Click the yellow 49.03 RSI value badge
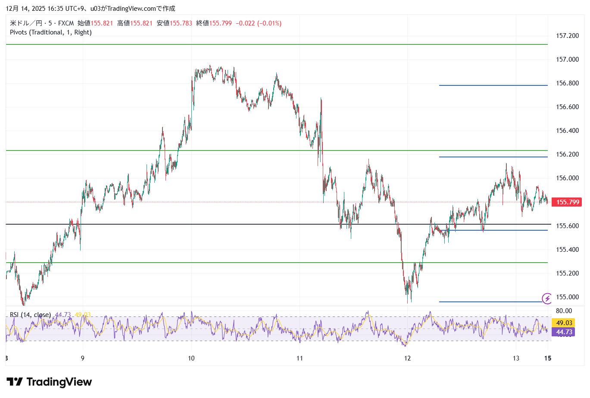Viewport: 590px width, 398px height. coord(564,323)
